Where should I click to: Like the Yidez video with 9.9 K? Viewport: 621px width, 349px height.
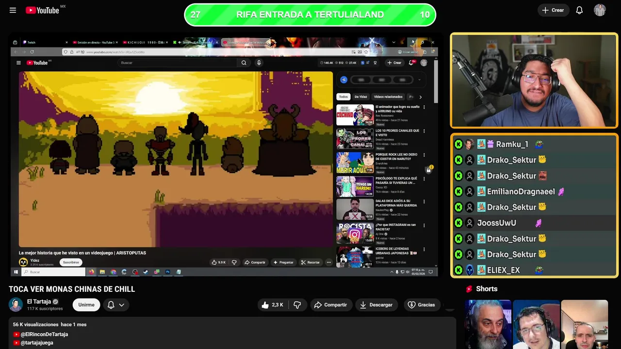[x=219, y=262]
